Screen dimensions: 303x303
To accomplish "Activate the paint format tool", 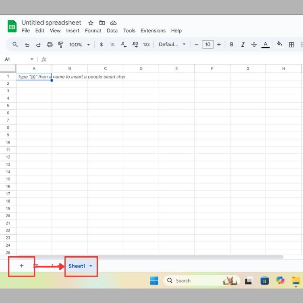I will (61, 45).
